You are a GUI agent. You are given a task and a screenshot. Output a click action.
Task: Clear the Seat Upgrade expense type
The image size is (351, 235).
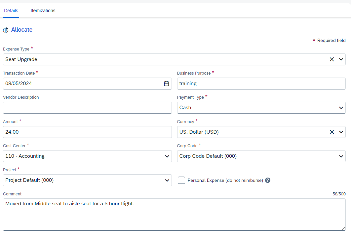coord(332,59)
